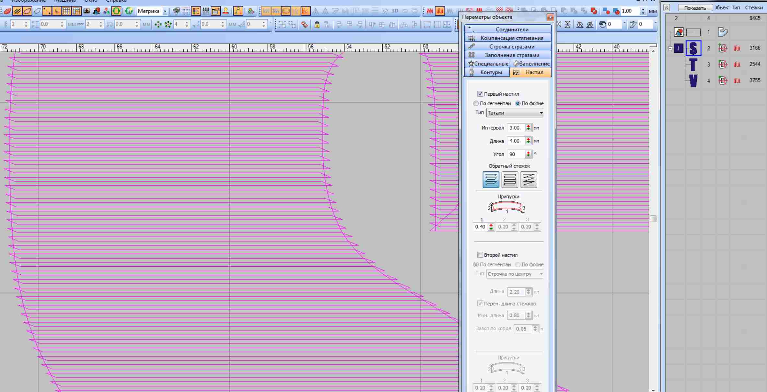Click the rotate counterclockwise arrow icon

602,24
